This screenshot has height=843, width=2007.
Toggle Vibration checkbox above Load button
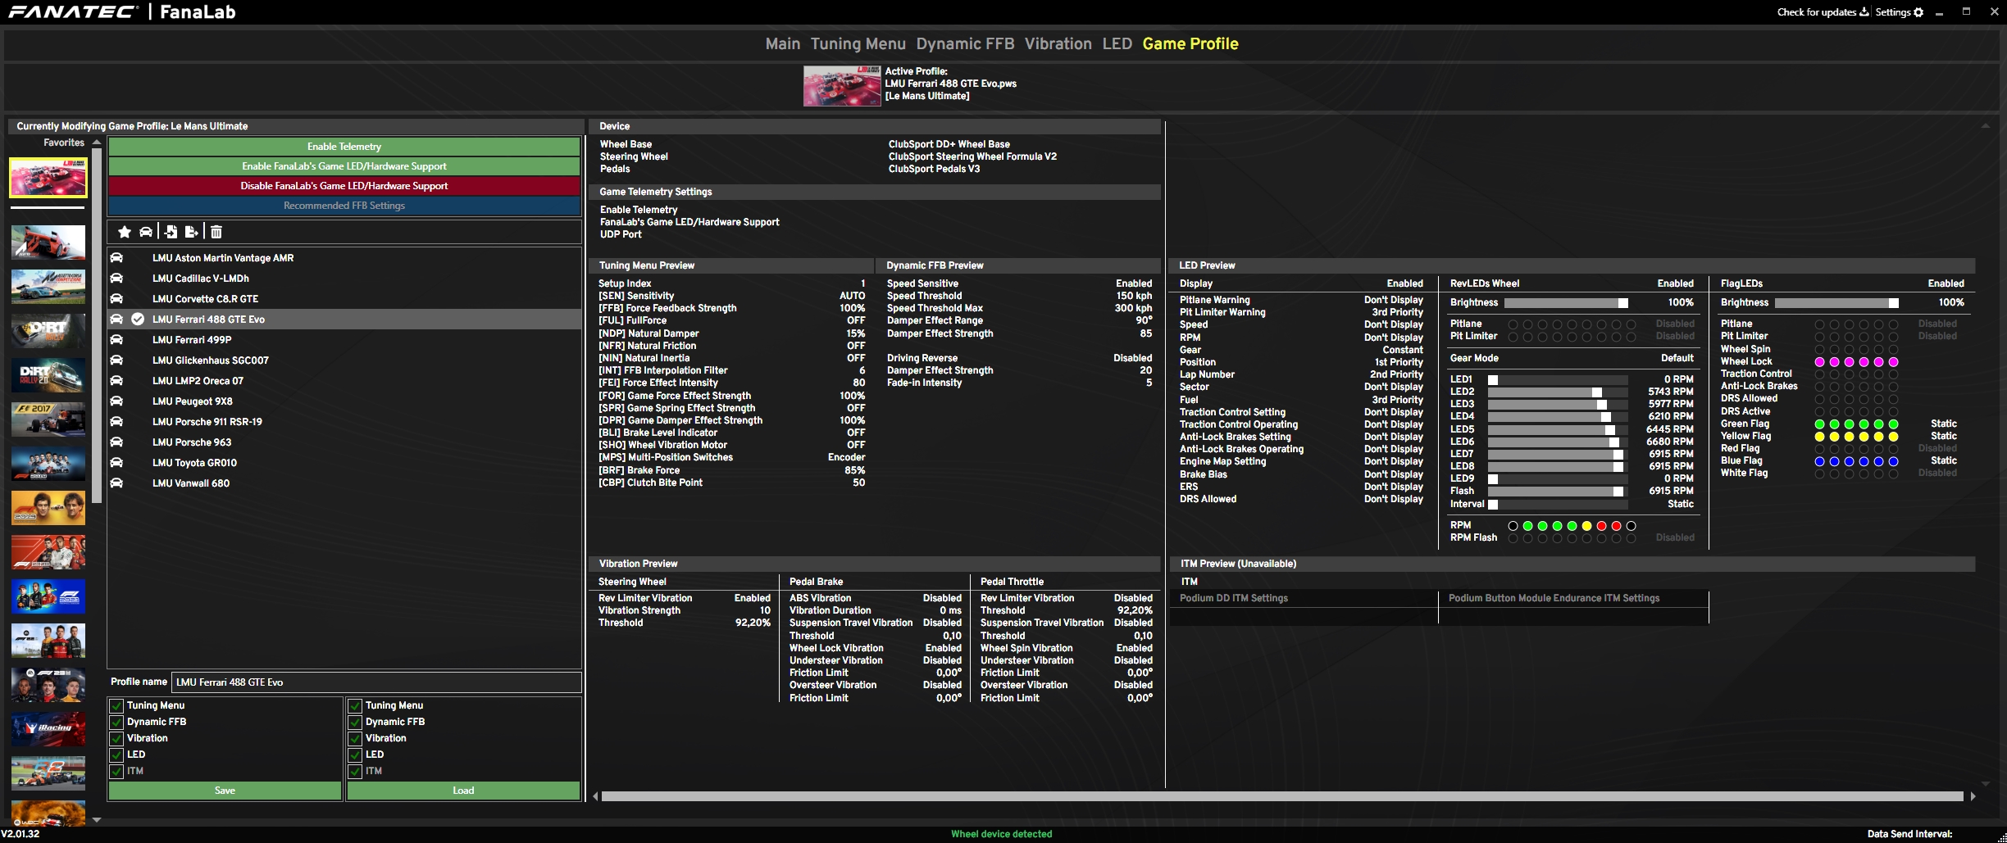(x=355, y=738)
